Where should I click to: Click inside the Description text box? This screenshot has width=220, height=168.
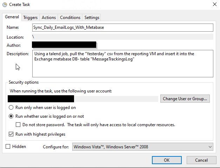(122, 64)
